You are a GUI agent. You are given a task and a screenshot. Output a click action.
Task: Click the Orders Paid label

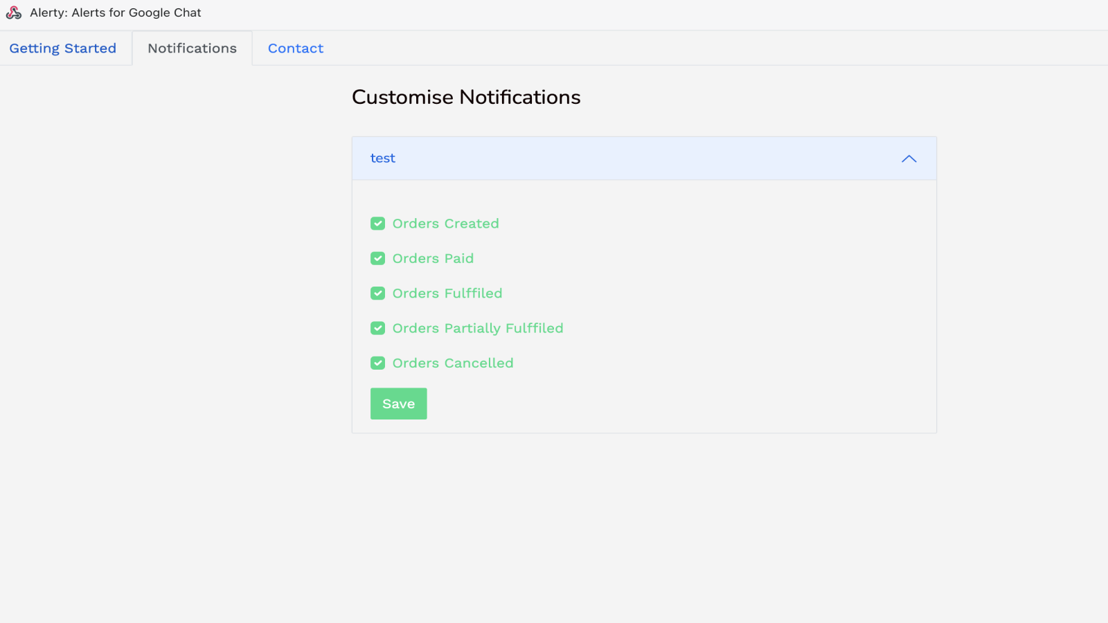(x=433, y=258)
